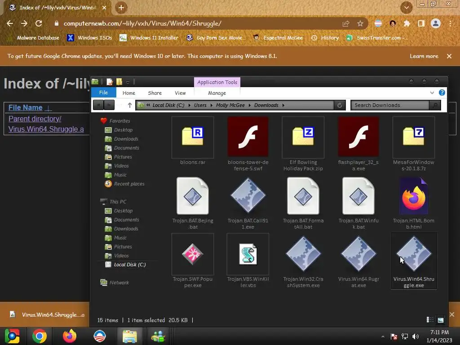The height and width of the screenshot is (345, 460).
Task: Expand the Users breadcrumb arrow
Action: pyautogui.click(x=211, y=105)
